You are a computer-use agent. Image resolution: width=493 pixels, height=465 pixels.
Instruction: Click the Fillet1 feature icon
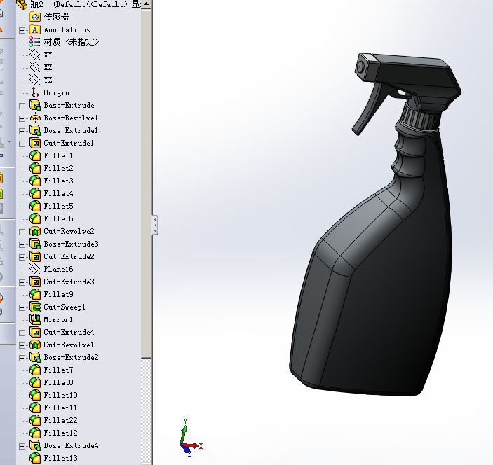(35, 155)
